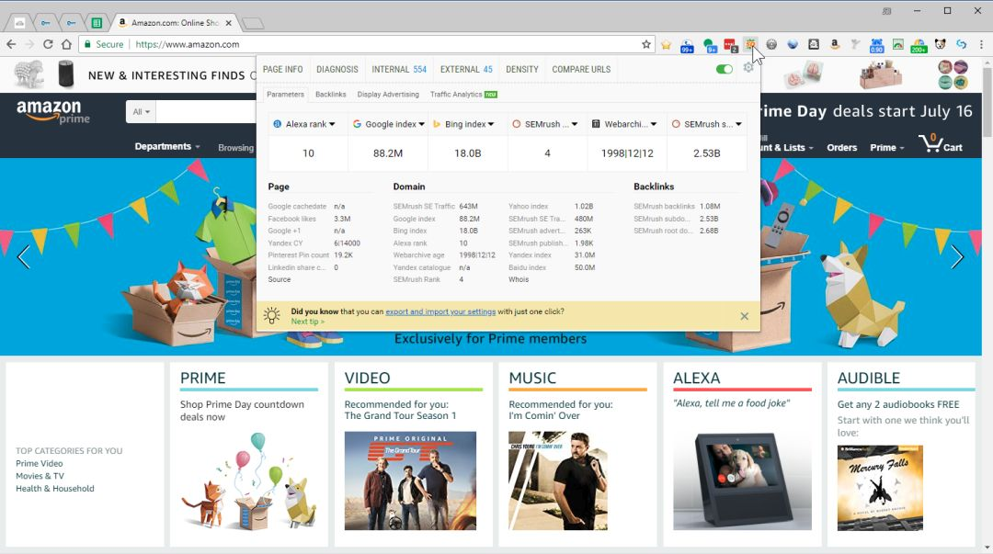Open the green extension with 9+ badge
This screenshot has width=993, height=554.
(x=709, y=45)
